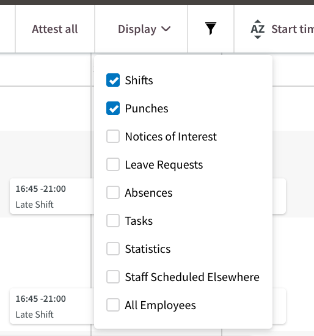
Task: Enable Notices of Interest checkbox
Action: (113, 136)
